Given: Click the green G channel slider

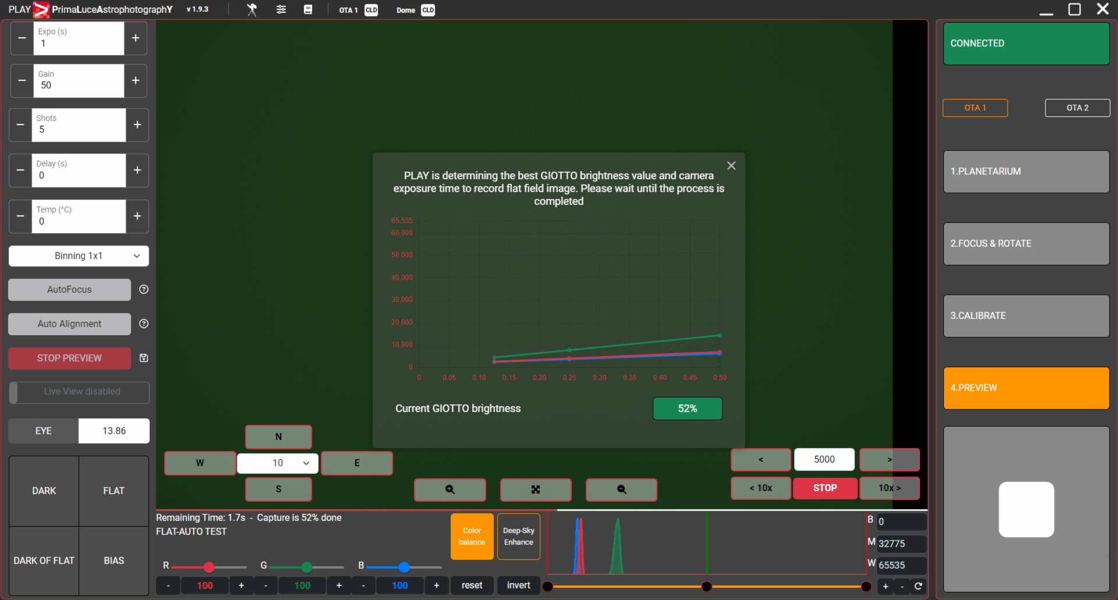Looking at the screenshot, I should pyautogui.click(x=307, y=567).
